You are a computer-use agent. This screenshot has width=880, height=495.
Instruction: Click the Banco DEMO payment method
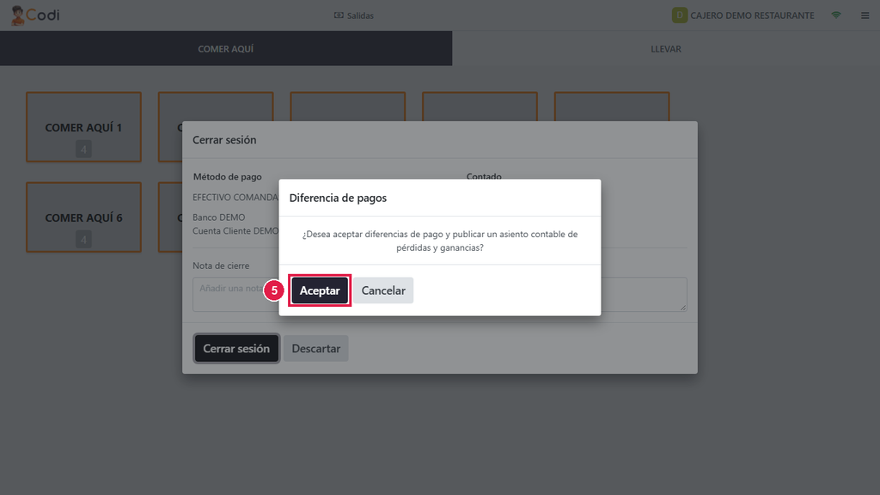click(219, 217)
